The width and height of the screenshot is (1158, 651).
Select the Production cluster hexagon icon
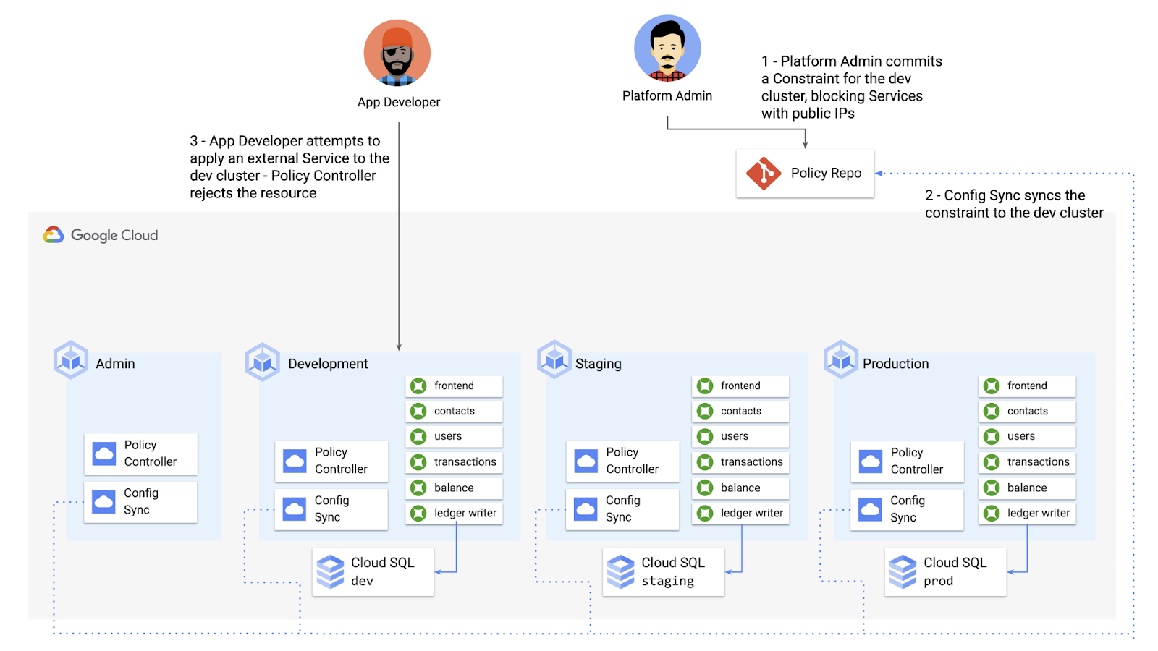(x=841, y=359)
